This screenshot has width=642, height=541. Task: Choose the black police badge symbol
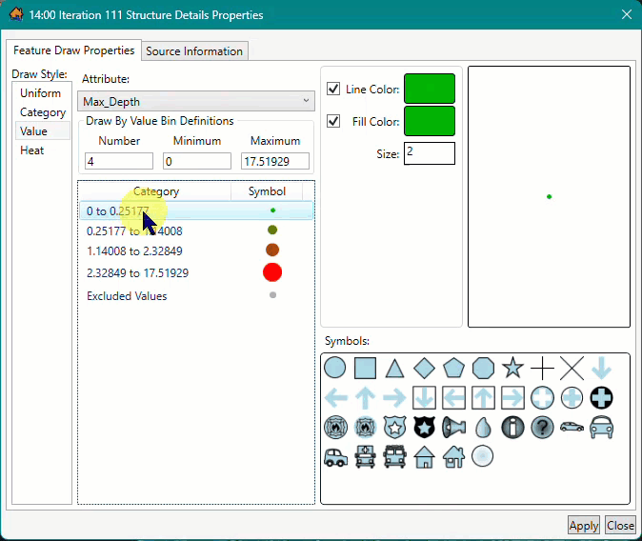424,428
